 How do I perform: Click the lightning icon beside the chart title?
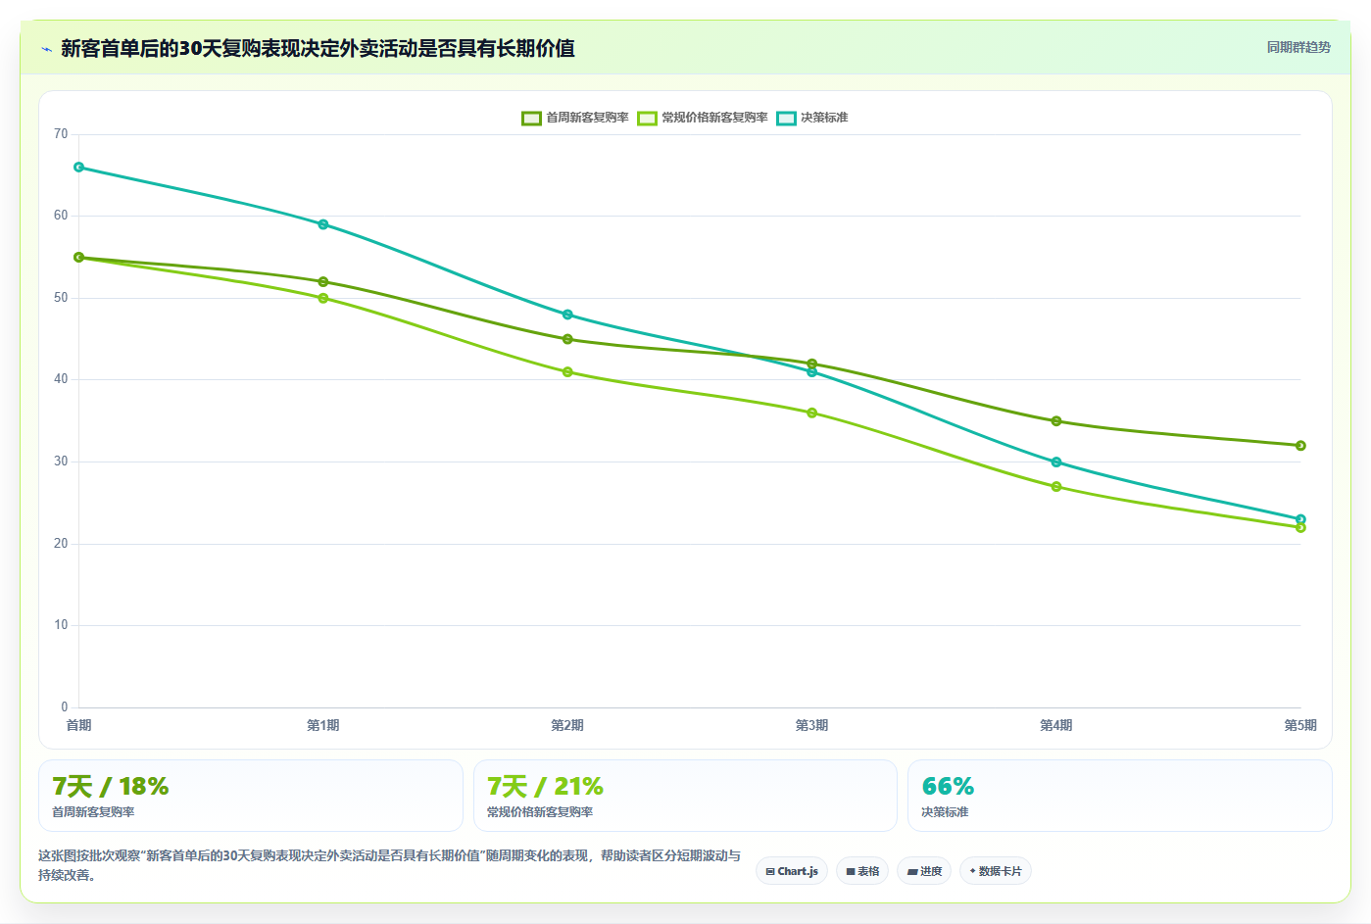(46, 49)
